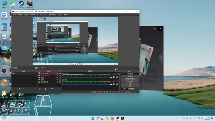
Task: Open the 工具(T) menu
Action: [x=60, y=15]
